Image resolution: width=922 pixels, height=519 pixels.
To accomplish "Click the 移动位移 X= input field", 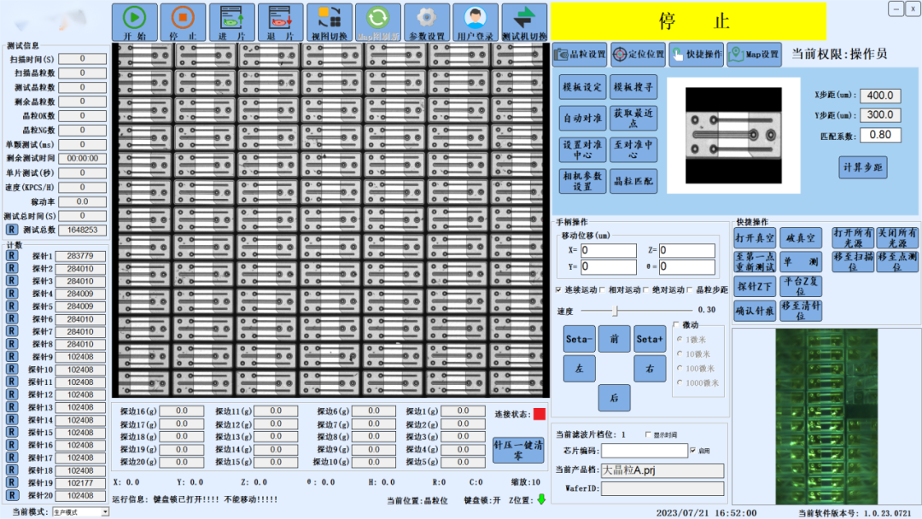I will [609, 250].
